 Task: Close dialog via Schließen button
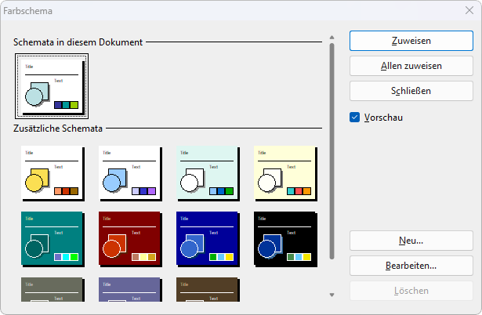[x=411, y=91]
